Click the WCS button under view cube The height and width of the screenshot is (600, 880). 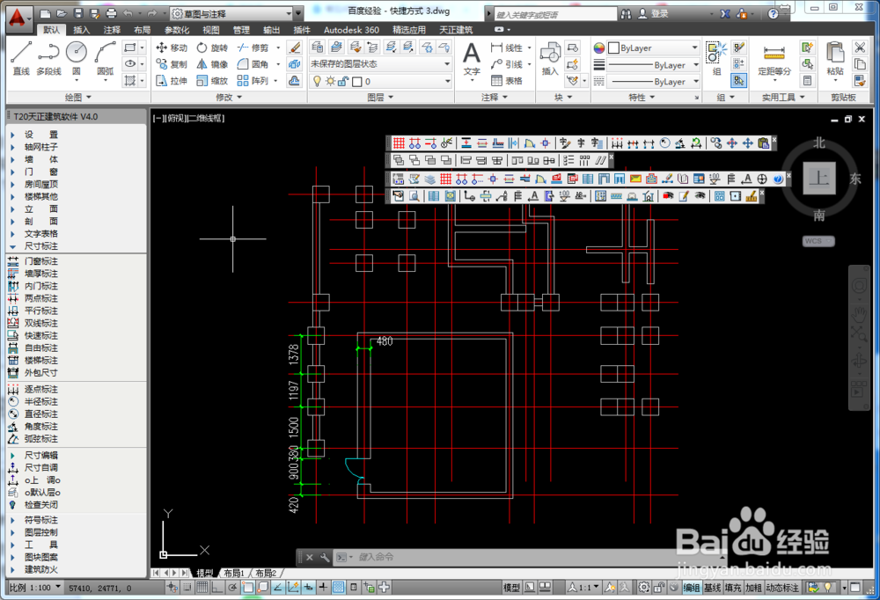[x=818, y=241]
